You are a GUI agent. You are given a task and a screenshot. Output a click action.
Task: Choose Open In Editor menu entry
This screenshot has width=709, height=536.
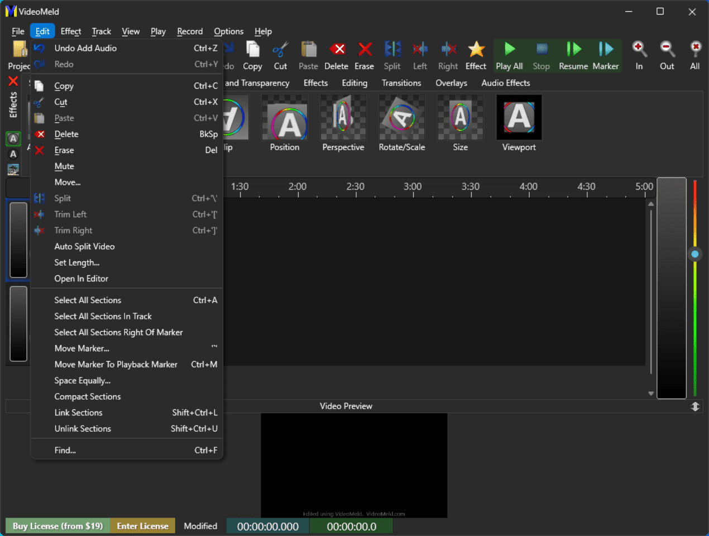point(127,279)
